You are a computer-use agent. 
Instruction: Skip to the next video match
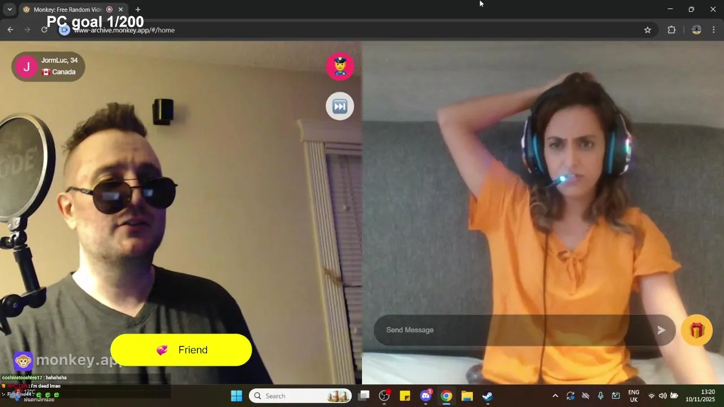click(x=340, y=106)
